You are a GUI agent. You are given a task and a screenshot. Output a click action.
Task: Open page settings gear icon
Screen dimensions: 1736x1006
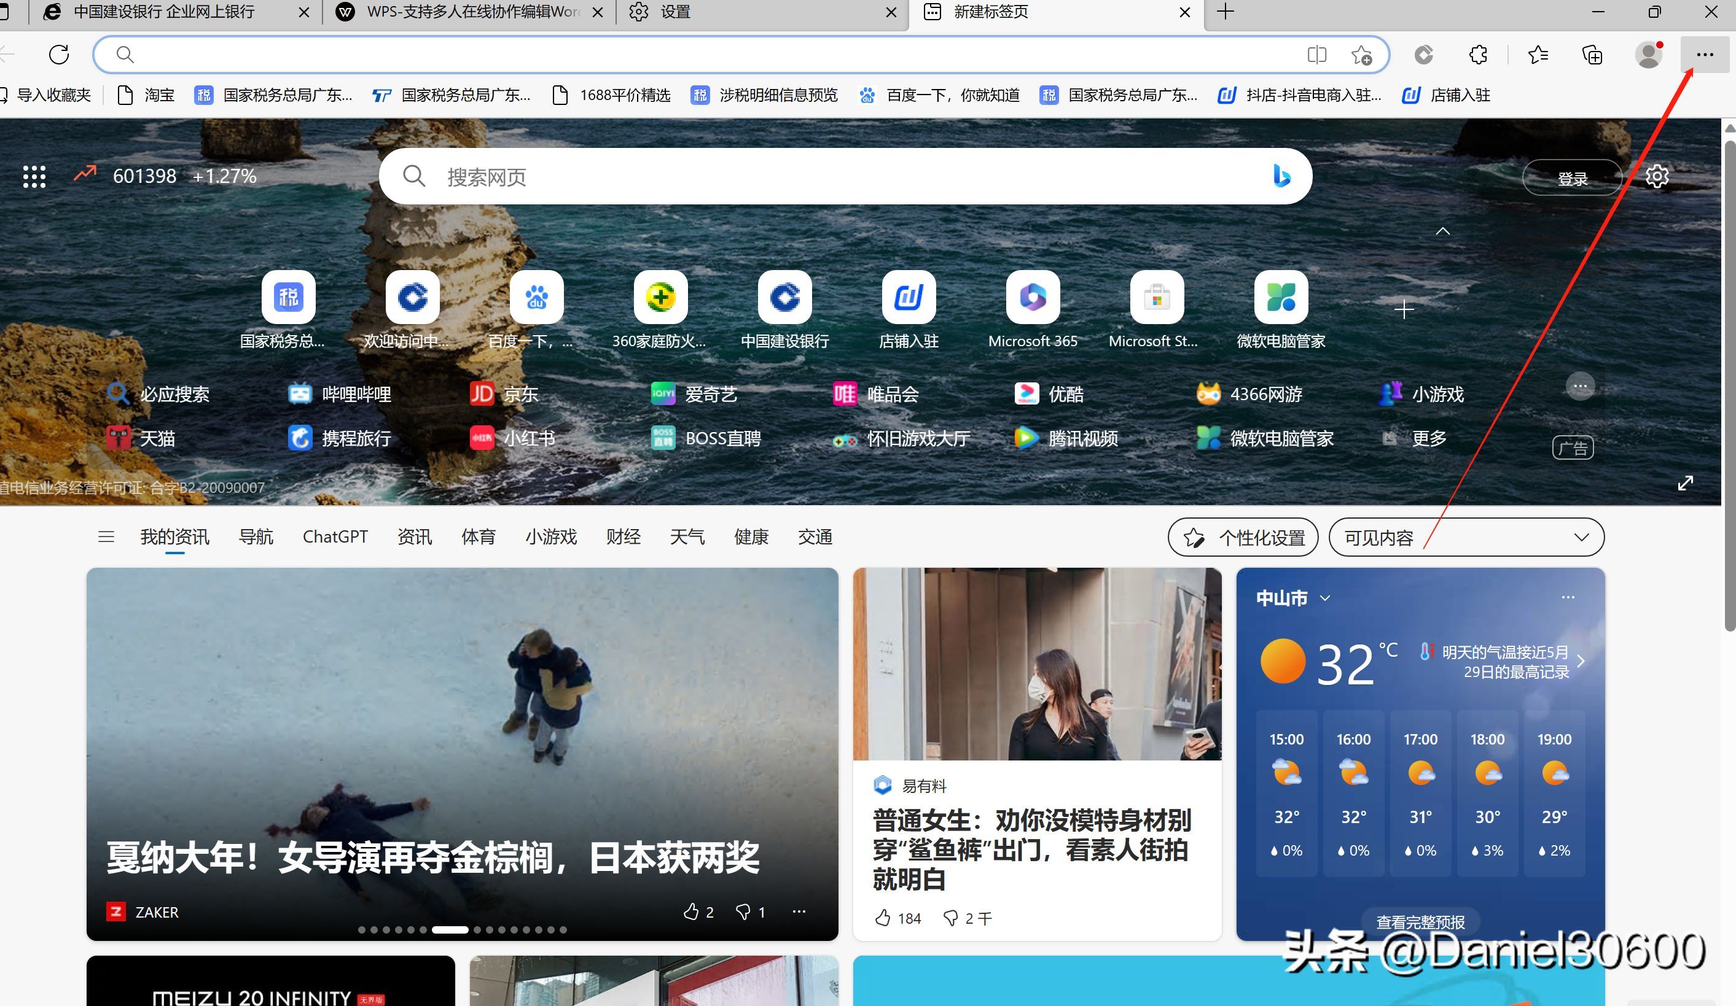coord(1657,177)
